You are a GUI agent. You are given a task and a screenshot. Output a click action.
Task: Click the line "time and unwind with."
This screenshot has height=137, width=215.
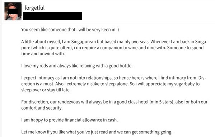tap(43, 54)
